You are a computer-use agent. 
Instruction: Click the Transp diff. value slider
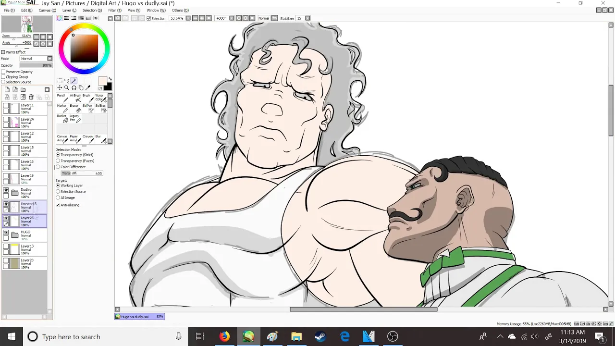82,173
